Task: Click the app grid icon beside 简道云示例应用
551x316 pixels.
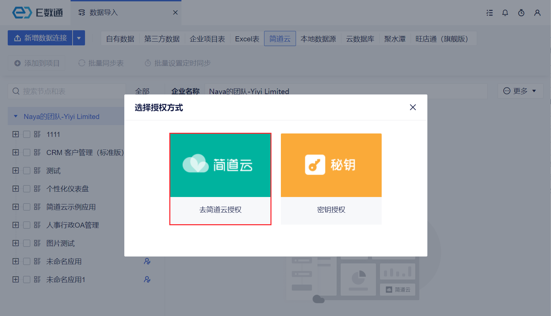Action: point(37,207)
